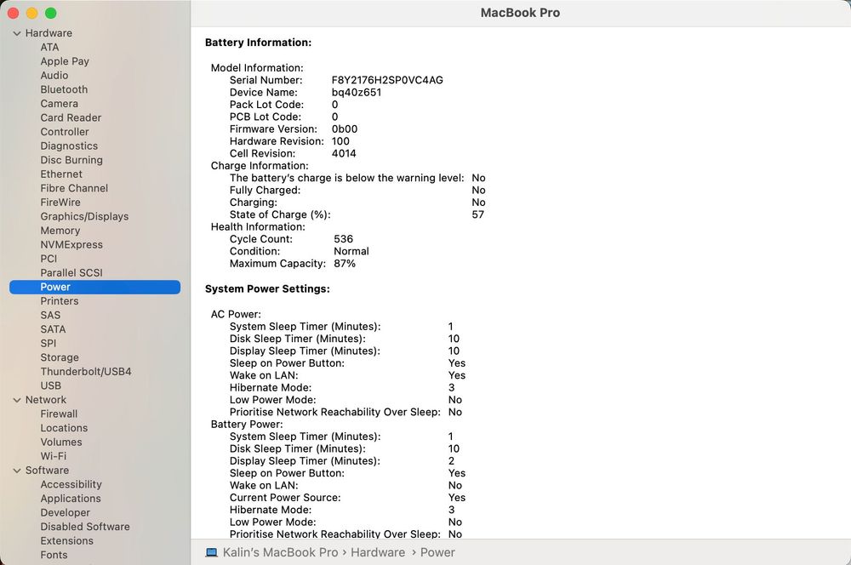Click the System Power Settings heading
Screen dimensions: 851x565
pos(267,288)
